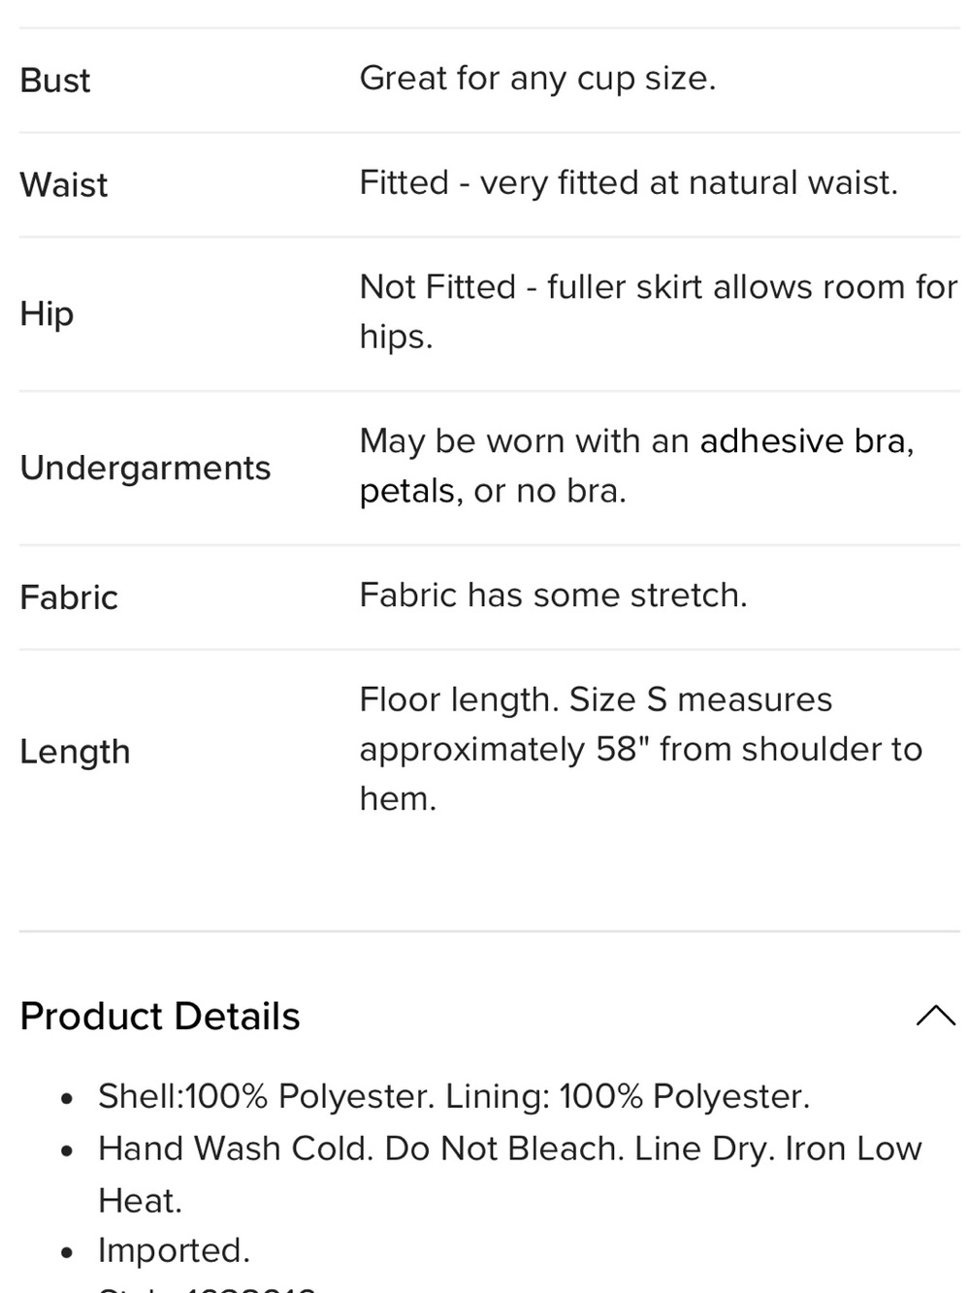Image resolution: width=970 pixels, height=1293 pixels.
Task: Click the Imported bullet item
Action: click(174, 1250)
